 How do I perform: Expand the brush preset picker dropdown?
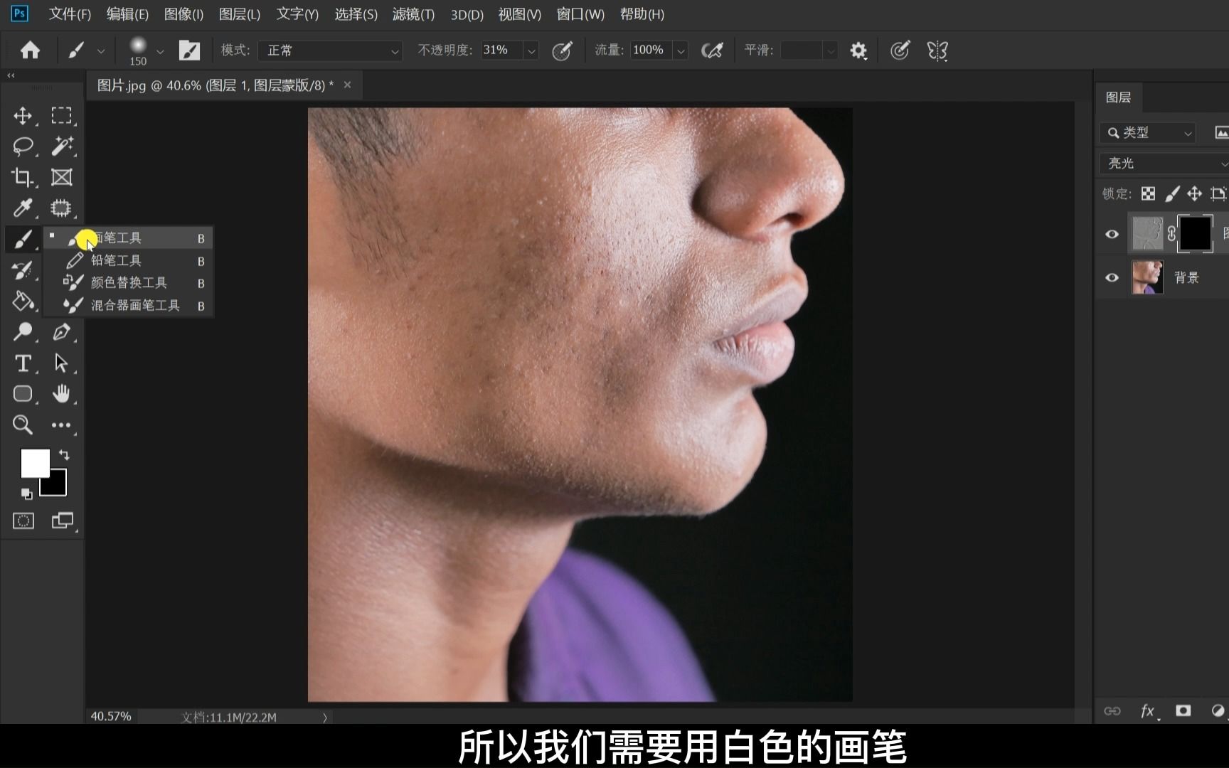(x=161, y=50)
